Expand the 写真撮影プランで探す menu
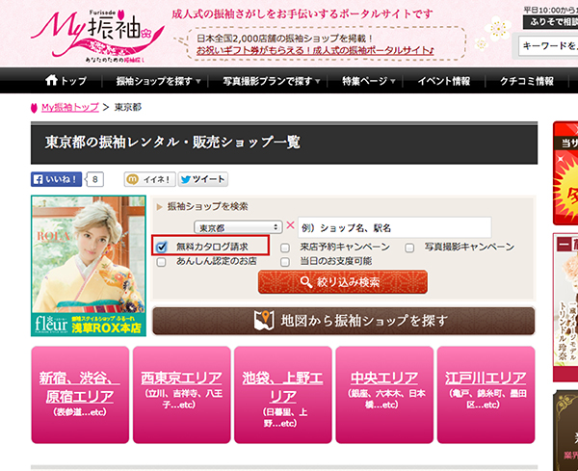This screenshot has width=578, height=471. (272, 81)
